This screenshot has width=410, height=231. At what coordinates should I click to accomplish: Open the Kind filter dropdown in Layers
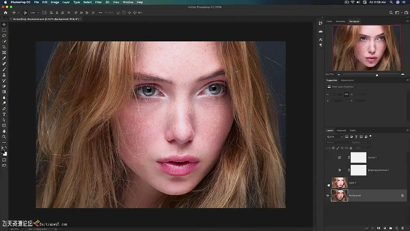tap(335, 137)
